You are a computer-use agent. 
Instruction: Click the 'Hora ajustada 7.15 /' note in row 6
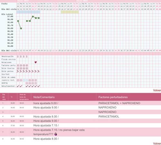pyautogui.click(x=46, y=125)
